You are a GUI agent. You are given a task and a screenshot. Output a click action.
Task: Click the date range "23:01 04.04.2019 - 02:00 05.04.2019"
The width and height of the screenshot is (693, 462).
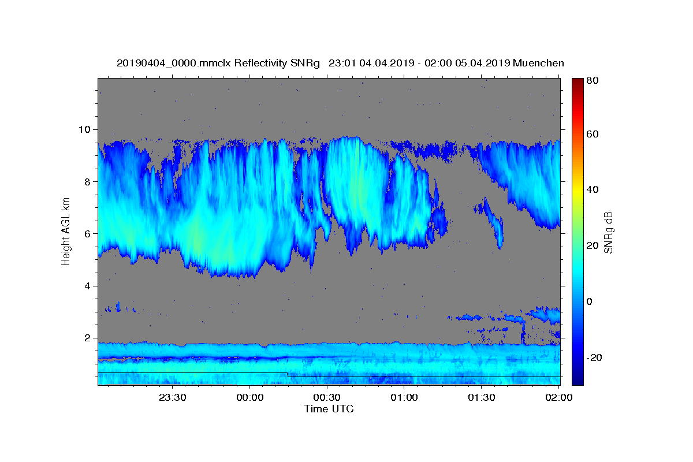click(419, 64)
